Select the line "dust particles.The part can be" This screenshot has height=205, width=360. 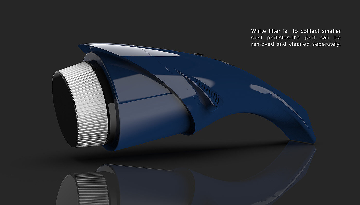coord(296,37)
